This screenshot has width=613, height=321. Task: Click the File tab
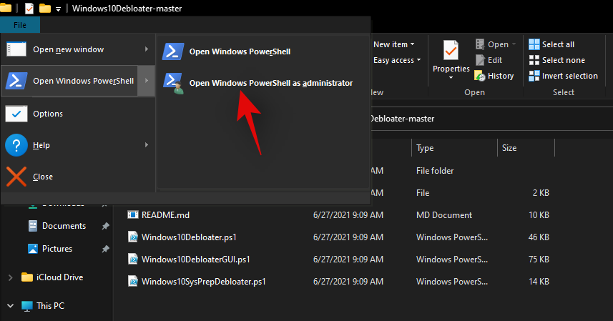(x=20, y=25)
